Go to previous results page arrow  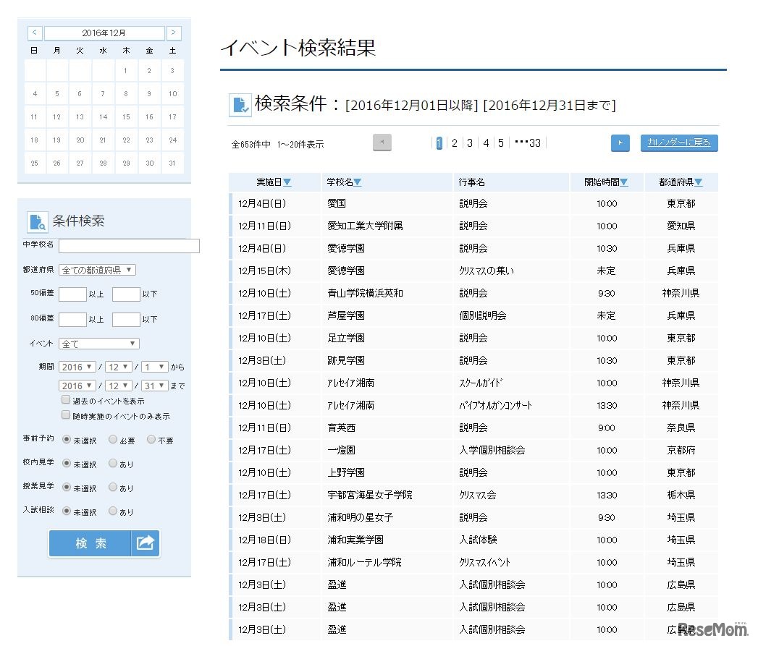pos(382,143)
